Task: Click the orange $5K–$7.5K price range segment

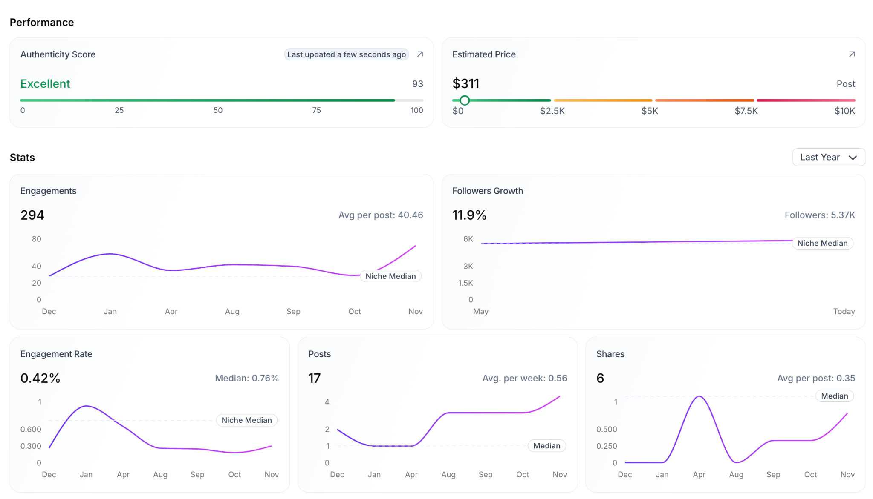Action: [x=704, y=100]
